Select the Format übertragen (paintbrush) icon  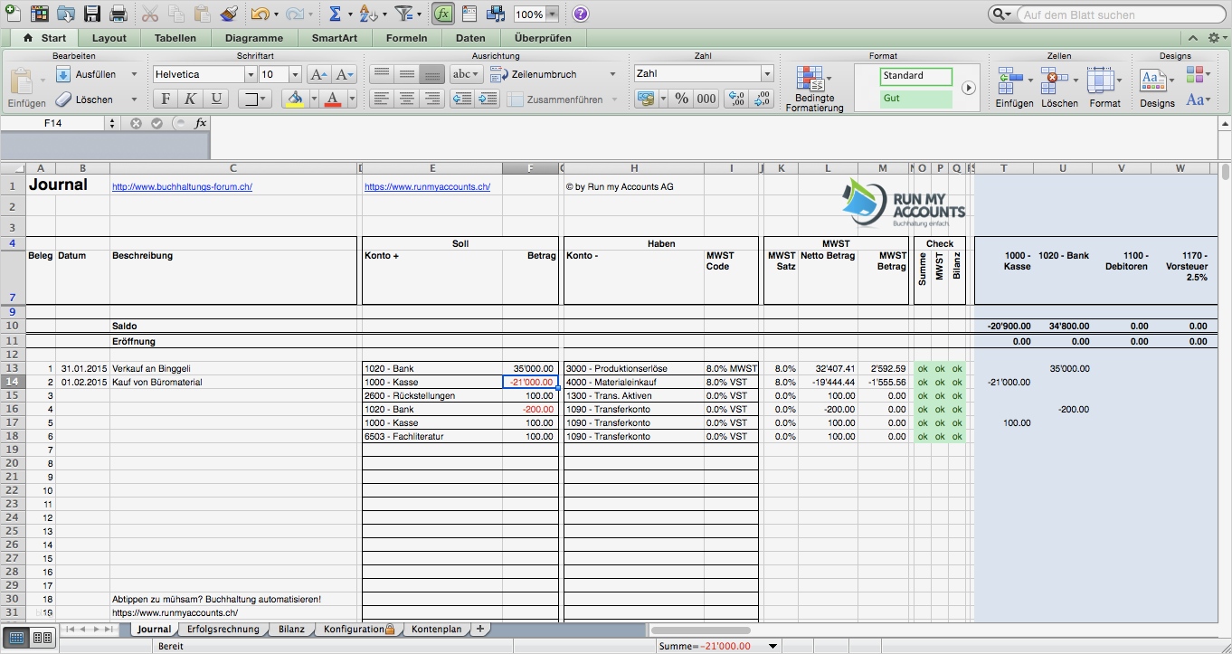click(x=229, y=14)
